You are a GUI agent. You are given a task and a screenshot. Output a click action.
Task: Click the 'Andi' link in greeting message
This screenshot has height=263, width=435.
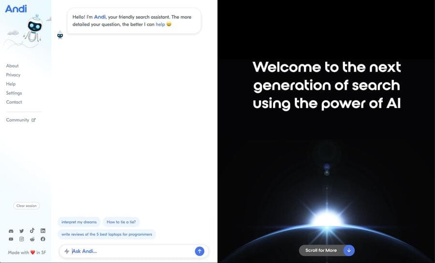tap(100, 17)
